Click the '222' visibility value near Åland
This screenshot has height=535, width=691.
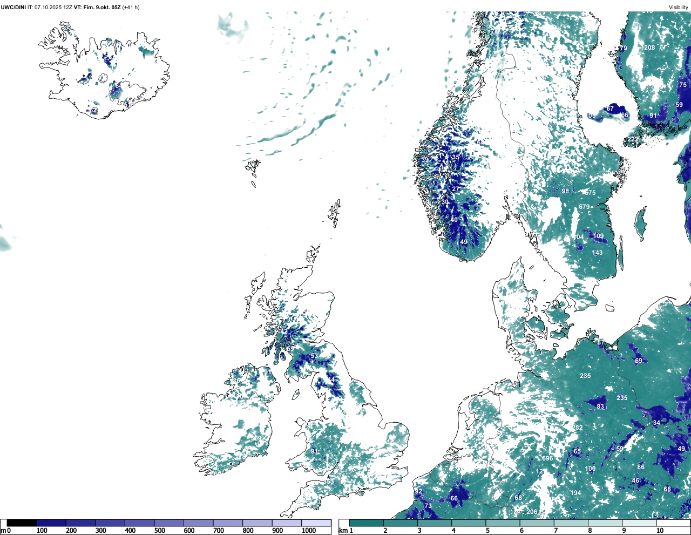coord(633,139)
